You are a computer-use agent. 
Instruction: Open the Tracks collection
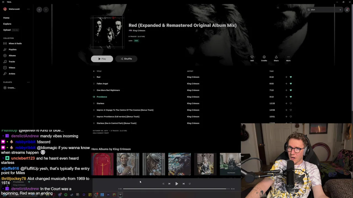(x=9, y=62)
